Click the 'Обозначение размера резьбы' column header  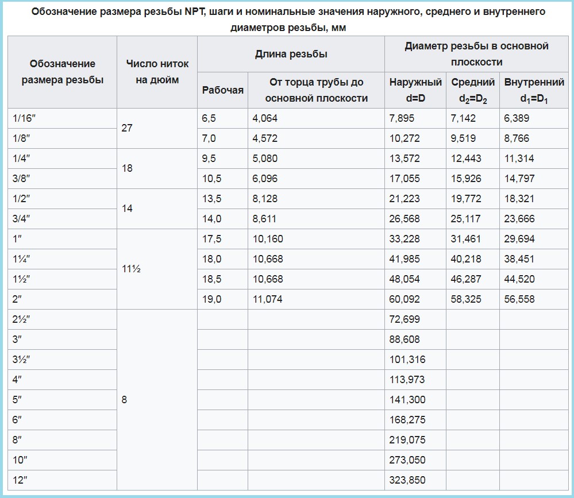(63, 72)
